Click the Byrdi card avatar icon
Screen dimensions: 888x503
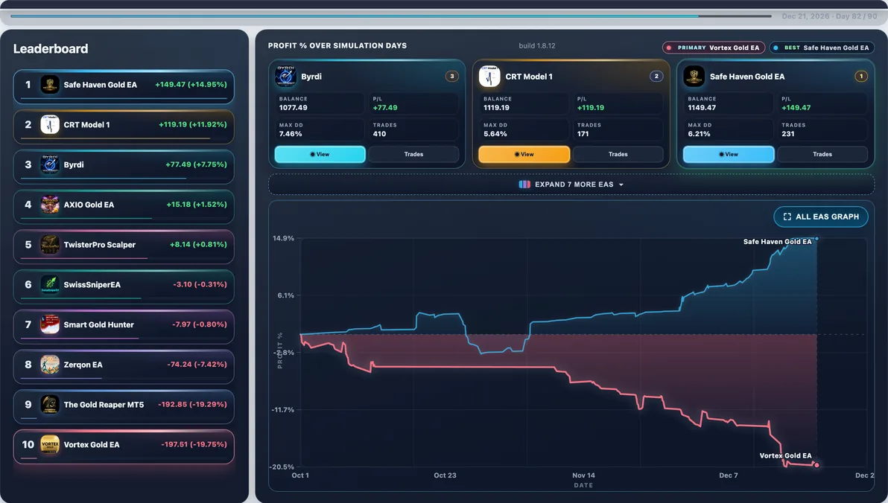tap(285, 77)
